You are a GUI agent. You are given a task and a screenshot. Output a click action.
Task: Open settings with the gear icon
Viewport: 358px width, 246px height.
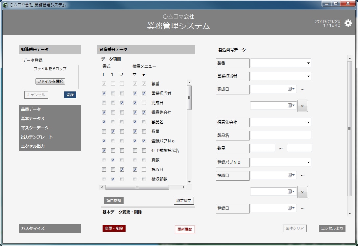tap(348, 23)
